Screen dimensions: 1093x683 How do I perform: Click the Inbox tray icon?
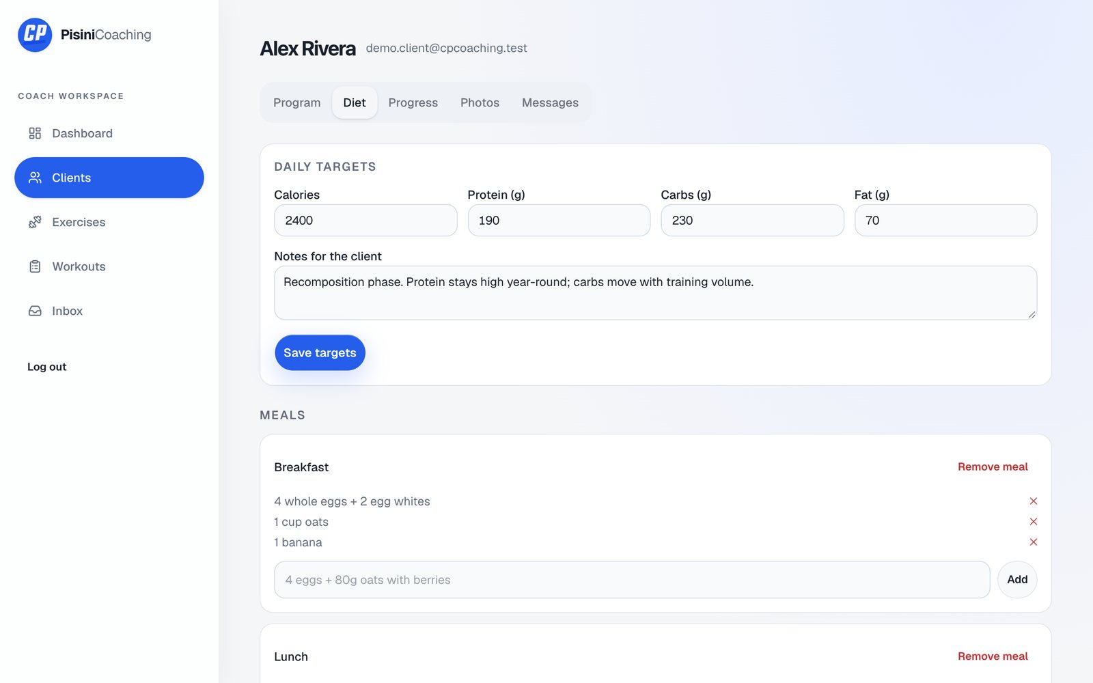pos(35,311)
